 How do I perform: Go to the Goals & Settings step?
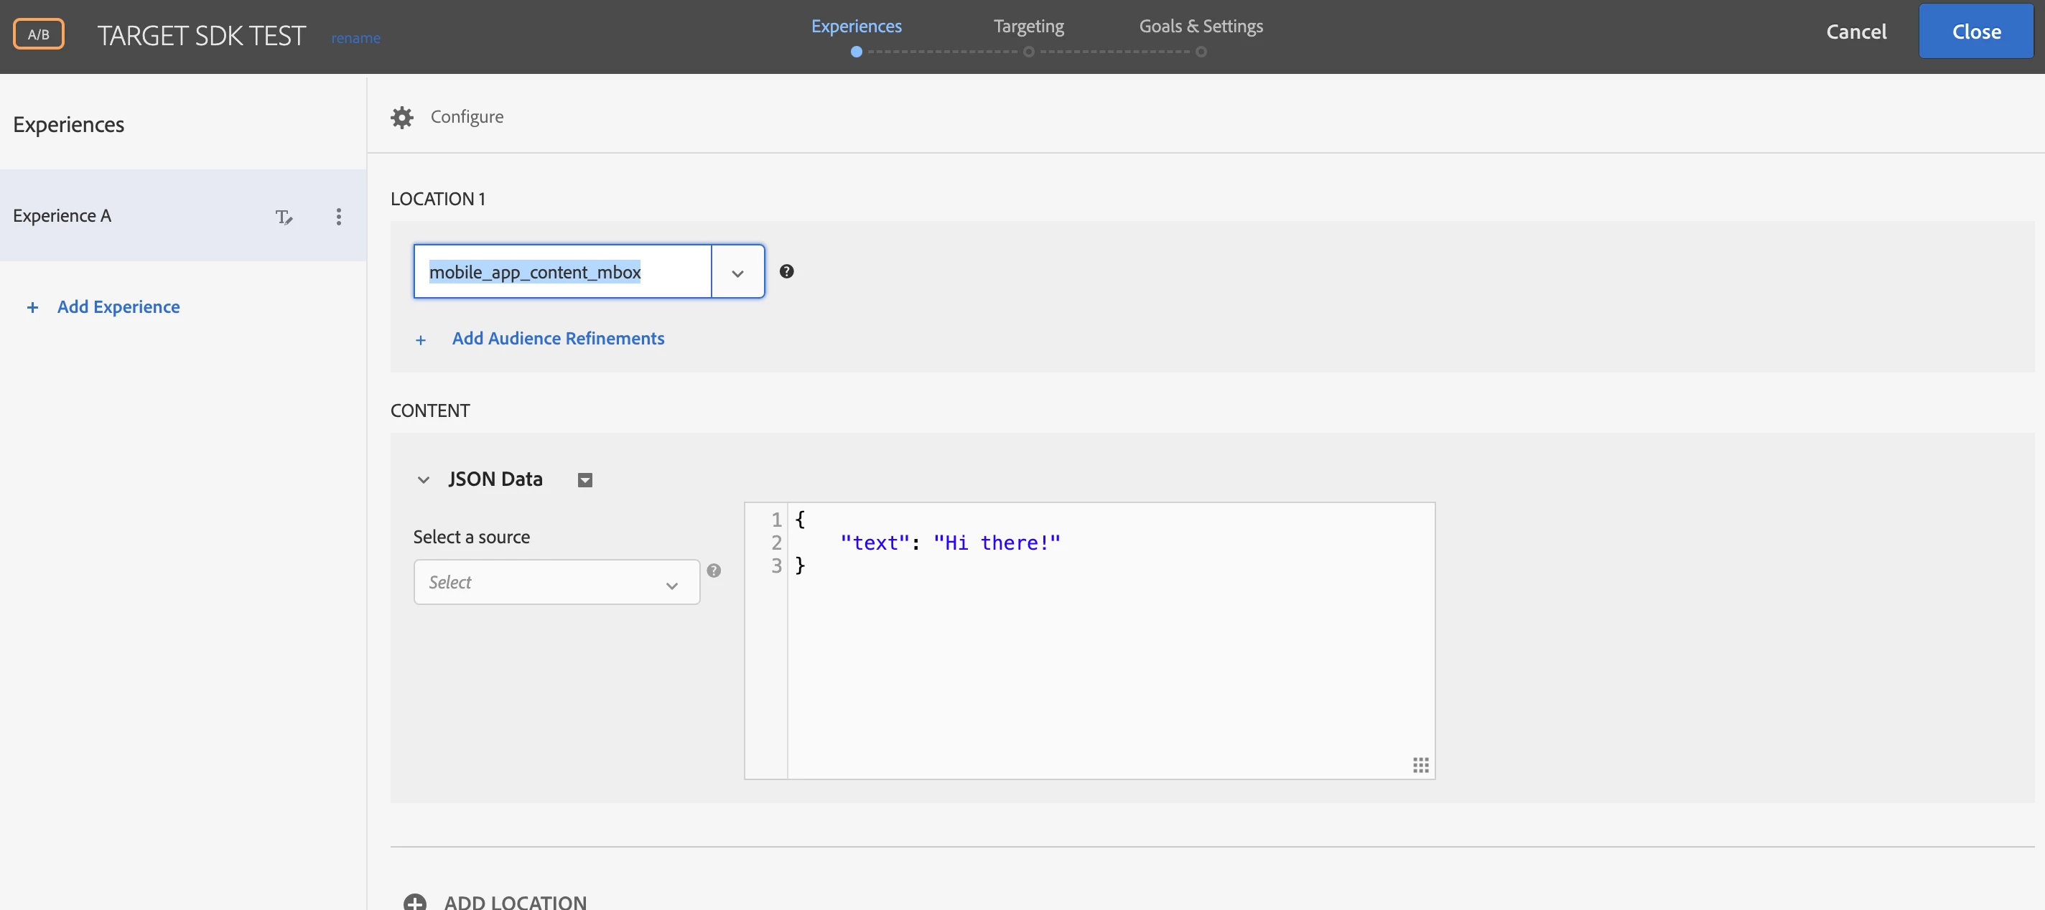[x=1201, y=26]
